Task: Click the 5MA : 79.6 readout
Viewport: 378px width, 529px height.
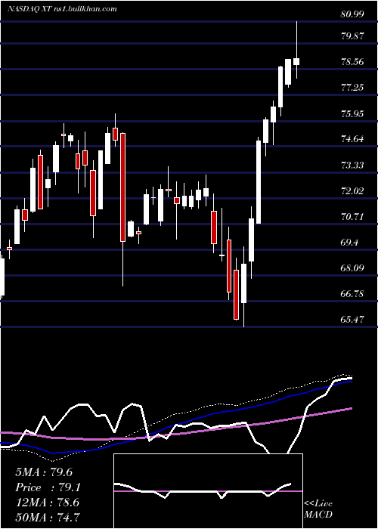Action: (x=44, y=472)
